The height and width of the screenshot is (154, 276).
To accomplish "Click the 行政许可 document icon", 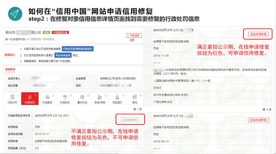I will (x=12, y=97).
